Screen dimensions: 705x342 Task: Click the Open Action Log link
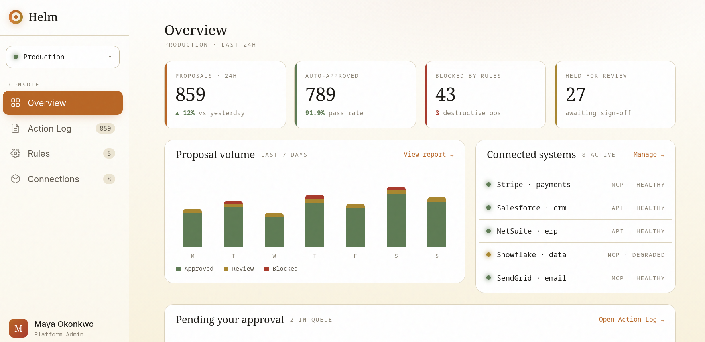(632, 320)
